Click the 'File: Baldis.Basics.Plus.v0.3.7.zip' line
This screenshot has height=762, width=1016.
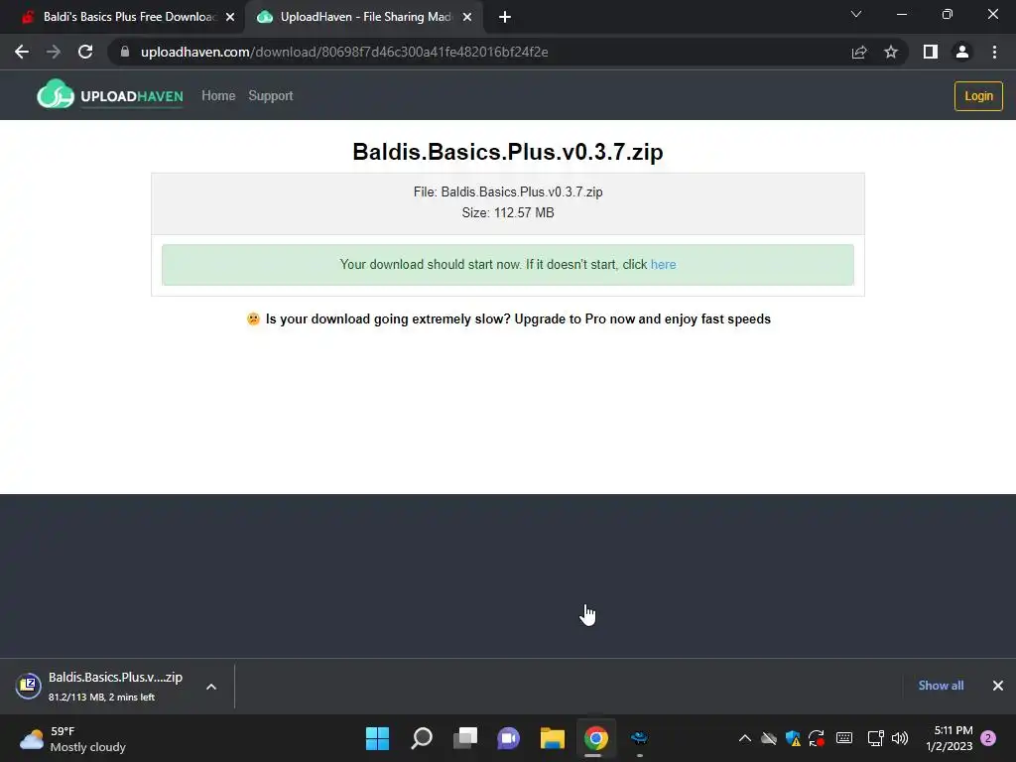[508, 191]
